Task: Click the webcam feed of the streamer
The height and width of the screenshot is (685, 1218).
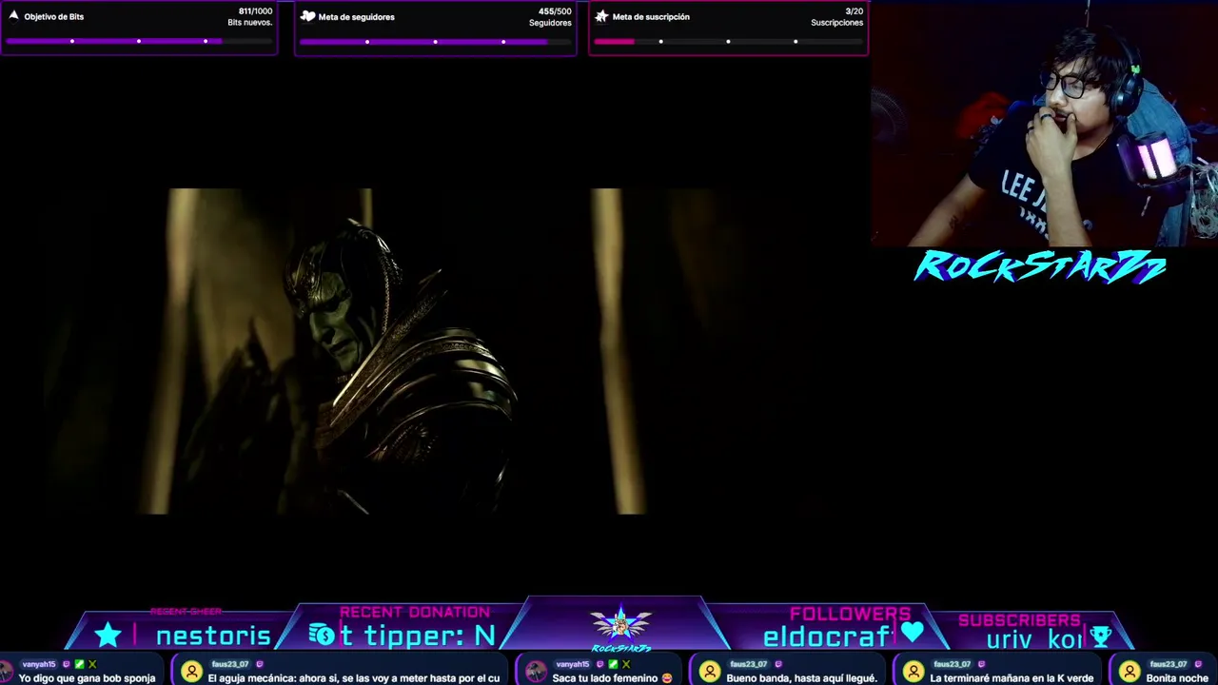Action: point(1044,124)
